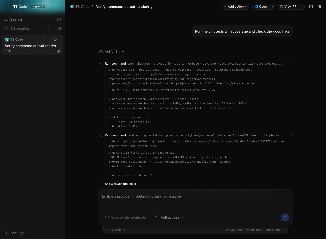Click the OpenAI provider icon on thread

point(59,51)
